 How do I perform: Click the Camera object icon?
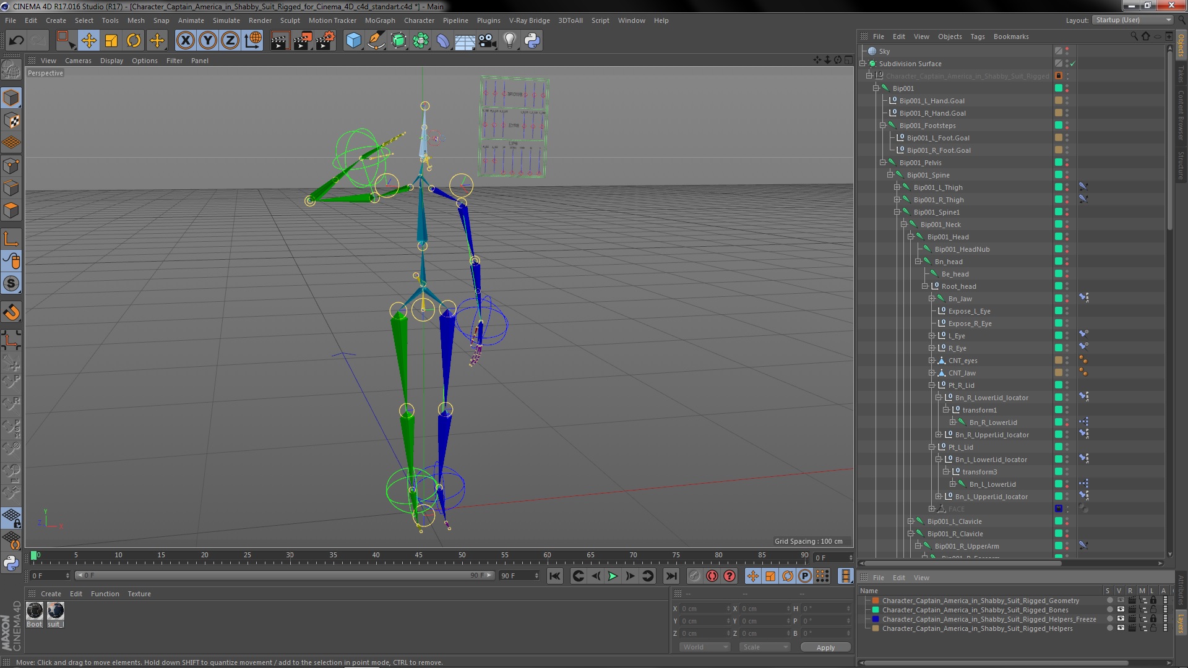488,41
